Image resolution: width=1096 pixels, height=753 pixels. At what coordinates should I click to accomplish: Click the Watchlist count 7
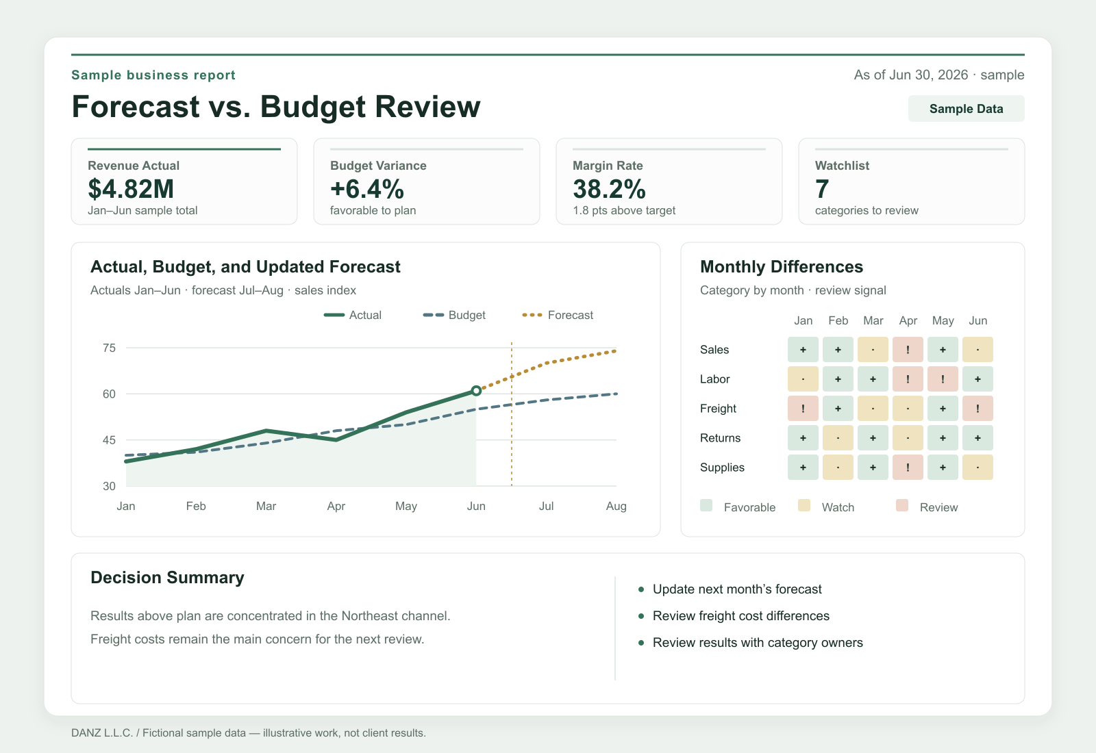pos(822,189)
